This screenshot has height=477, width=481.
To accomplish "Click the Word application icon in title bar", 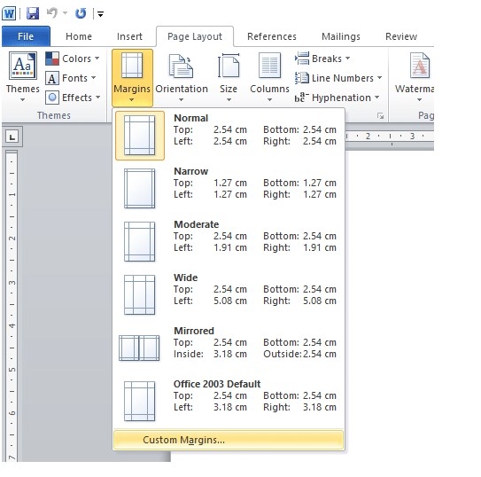I will (x=9, y=13).
